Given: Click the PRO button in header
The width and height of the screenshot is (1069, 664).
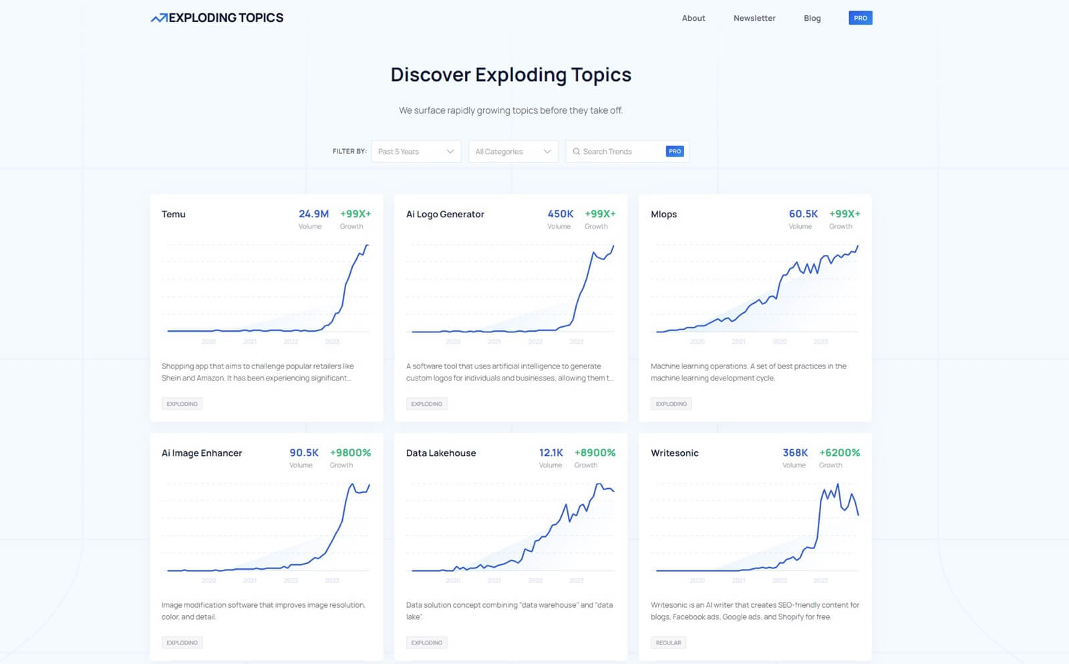Looking at the screenshot, I should [x=861, y=18].
